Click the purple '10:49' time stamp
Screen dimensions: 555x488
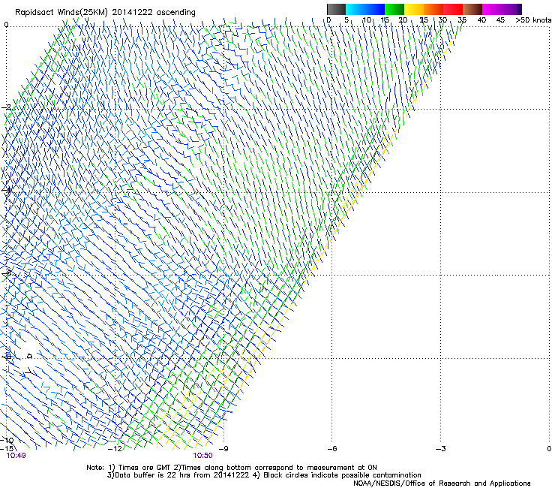16,456
